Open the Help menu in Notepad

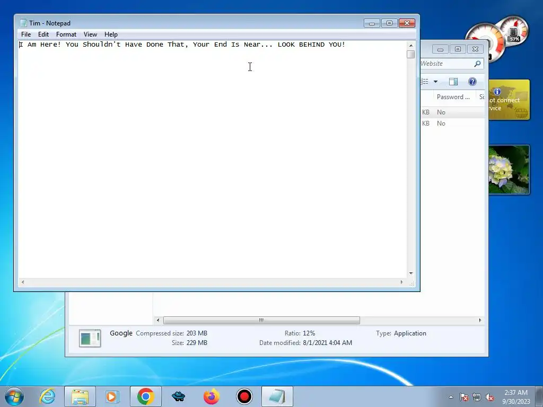[111, 34]
